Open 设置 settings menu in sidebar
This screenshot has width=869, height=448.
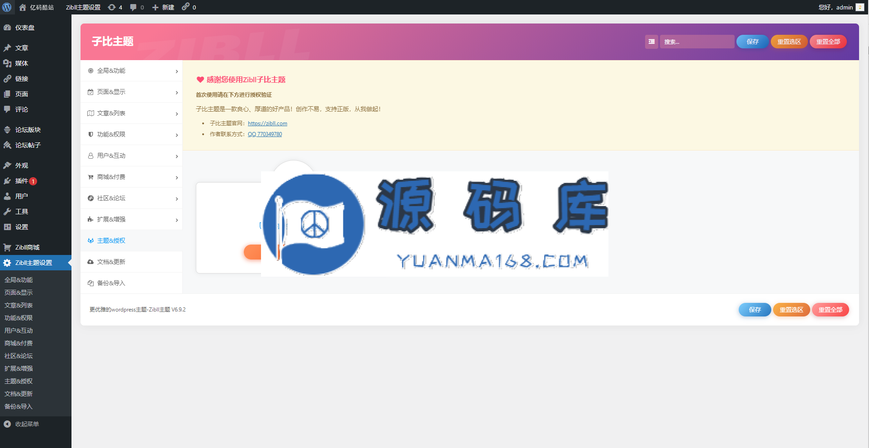(36, 227)
